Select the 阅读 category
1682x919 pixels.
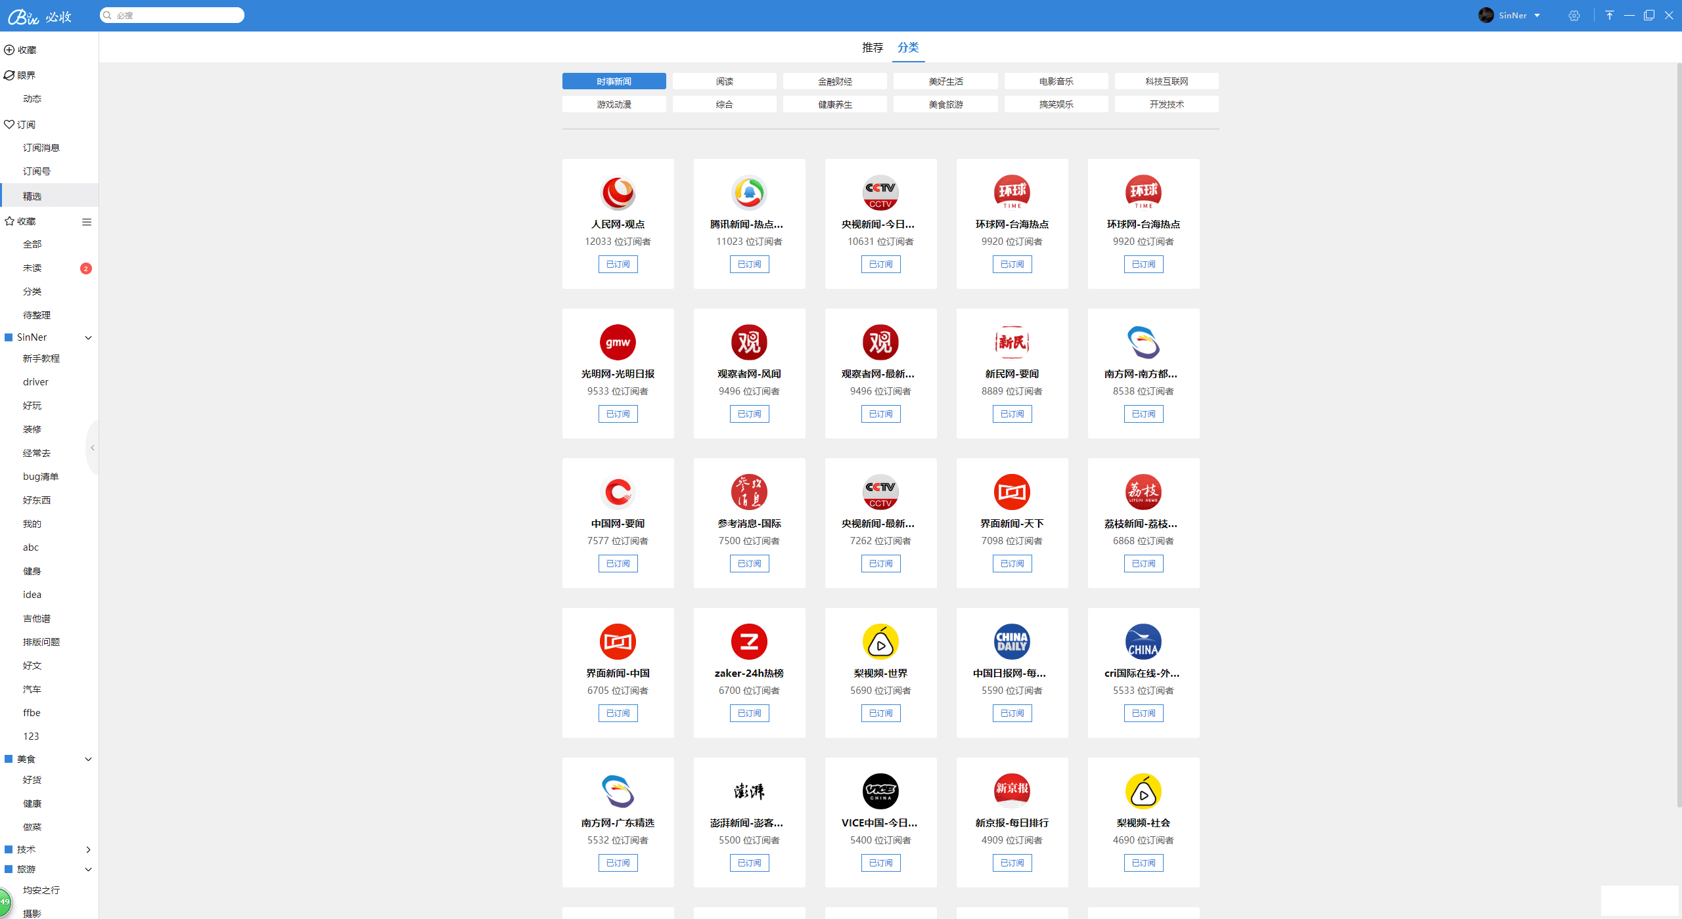coord(724,81)
